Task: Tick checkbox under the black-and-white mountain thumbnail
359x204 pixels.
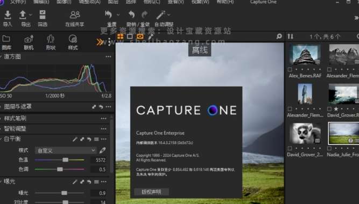Action: point(329,69)
